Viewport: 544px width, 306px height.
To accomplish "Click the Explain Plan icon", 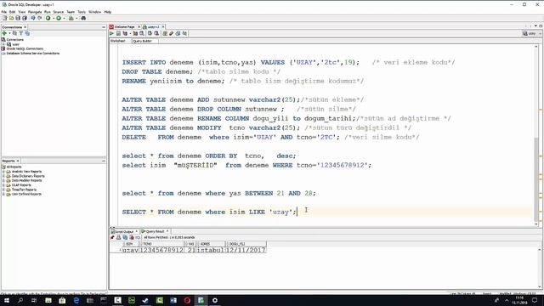I will (125, 34).
